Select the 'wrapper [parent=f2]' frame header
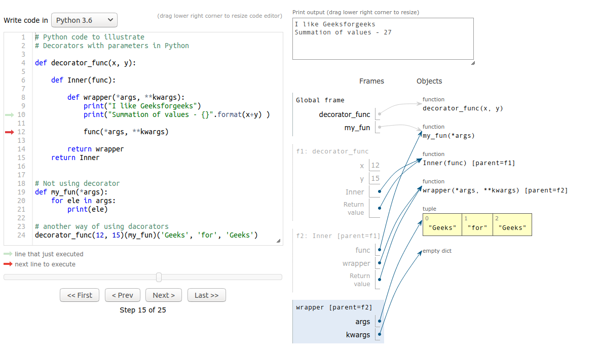Viewport: 599px width, 352px height. pos(333,307)
